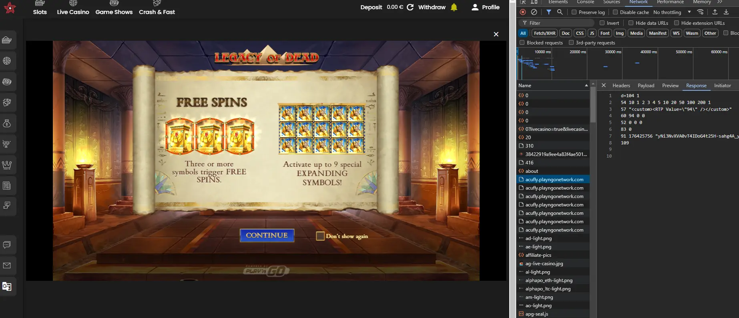Open the newspaper sidebar icon

[7, 186]
